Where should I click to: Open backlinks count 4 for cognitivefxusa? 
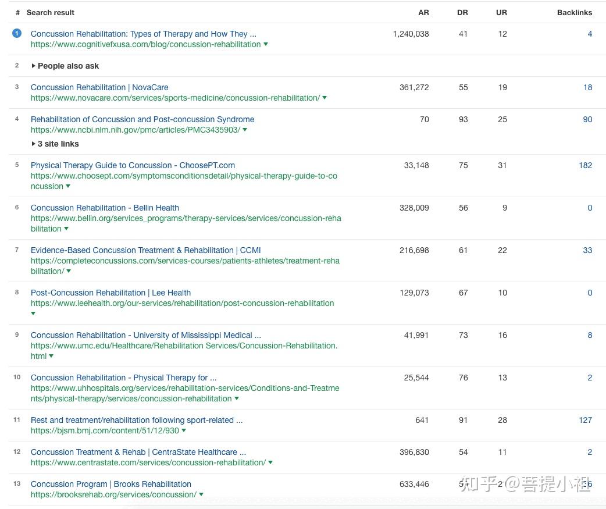[x=590, y=34]
